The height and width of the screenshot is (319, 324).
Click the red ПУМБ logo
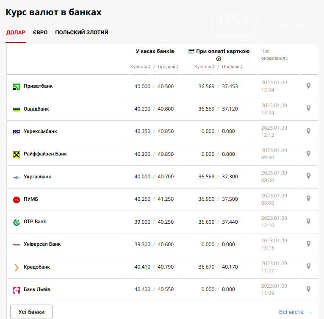(17, 200)
